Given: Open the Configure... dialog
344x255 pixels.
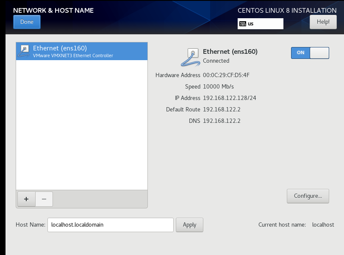Looking at the screenshot, I should coord(308,196).
